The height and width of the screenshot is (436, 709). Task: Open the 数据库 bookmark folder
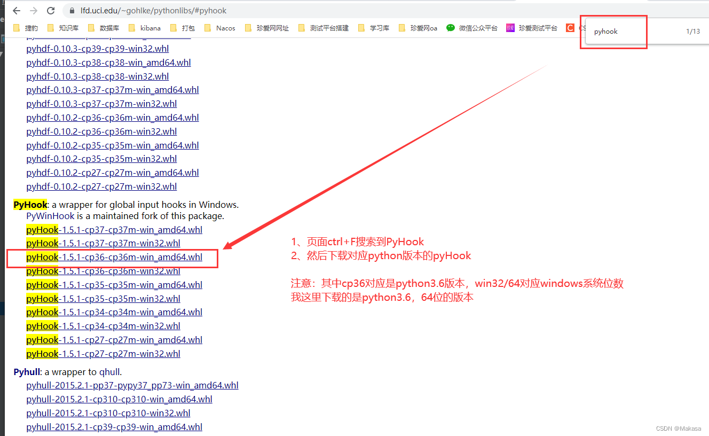point(104,28)
